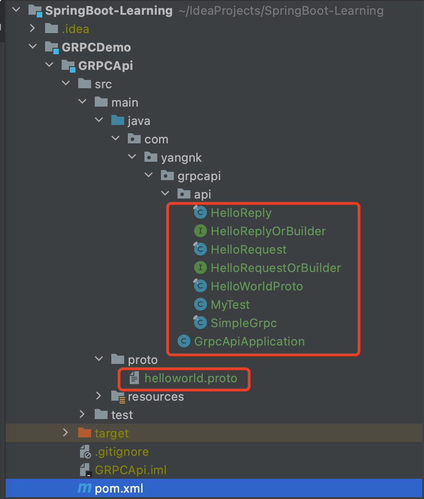Click the HelloReplyOrBuilder interface icon

[x=200, y=231]
